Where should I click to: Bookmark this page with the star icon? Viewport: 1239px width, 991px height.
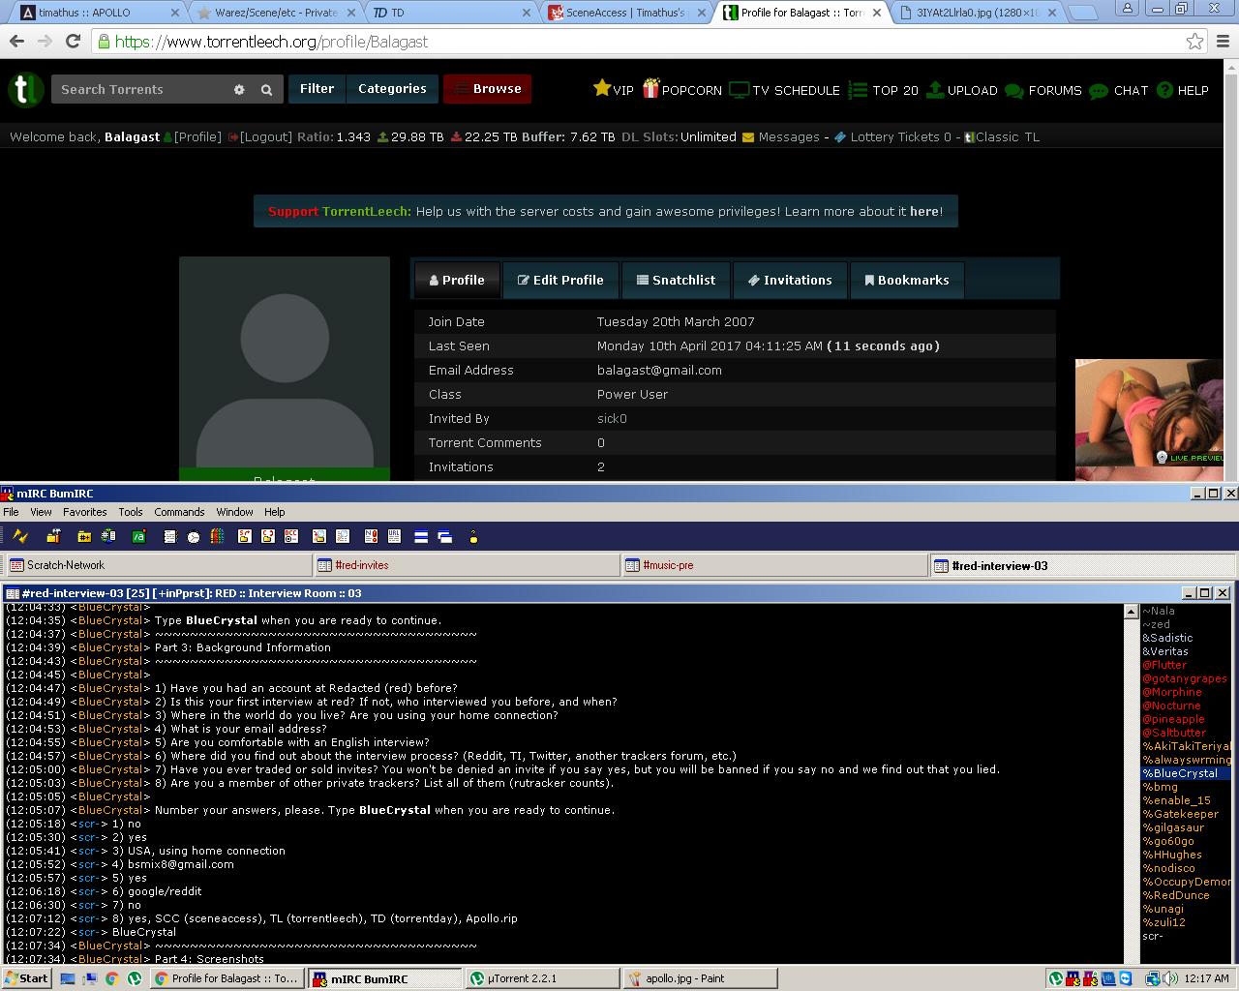pos(1194,42)
